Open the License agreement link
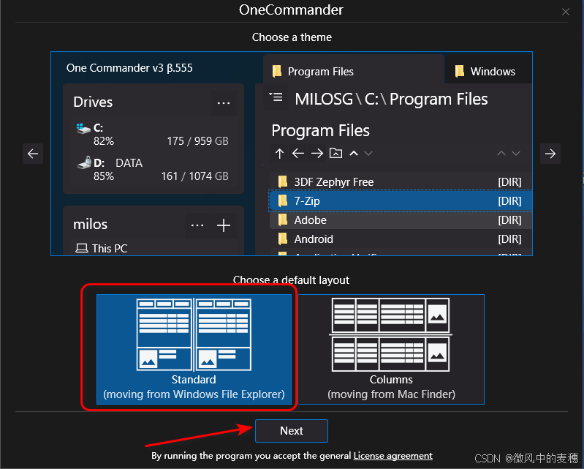This screenshot has width=584, height=469. pos(393,456)
